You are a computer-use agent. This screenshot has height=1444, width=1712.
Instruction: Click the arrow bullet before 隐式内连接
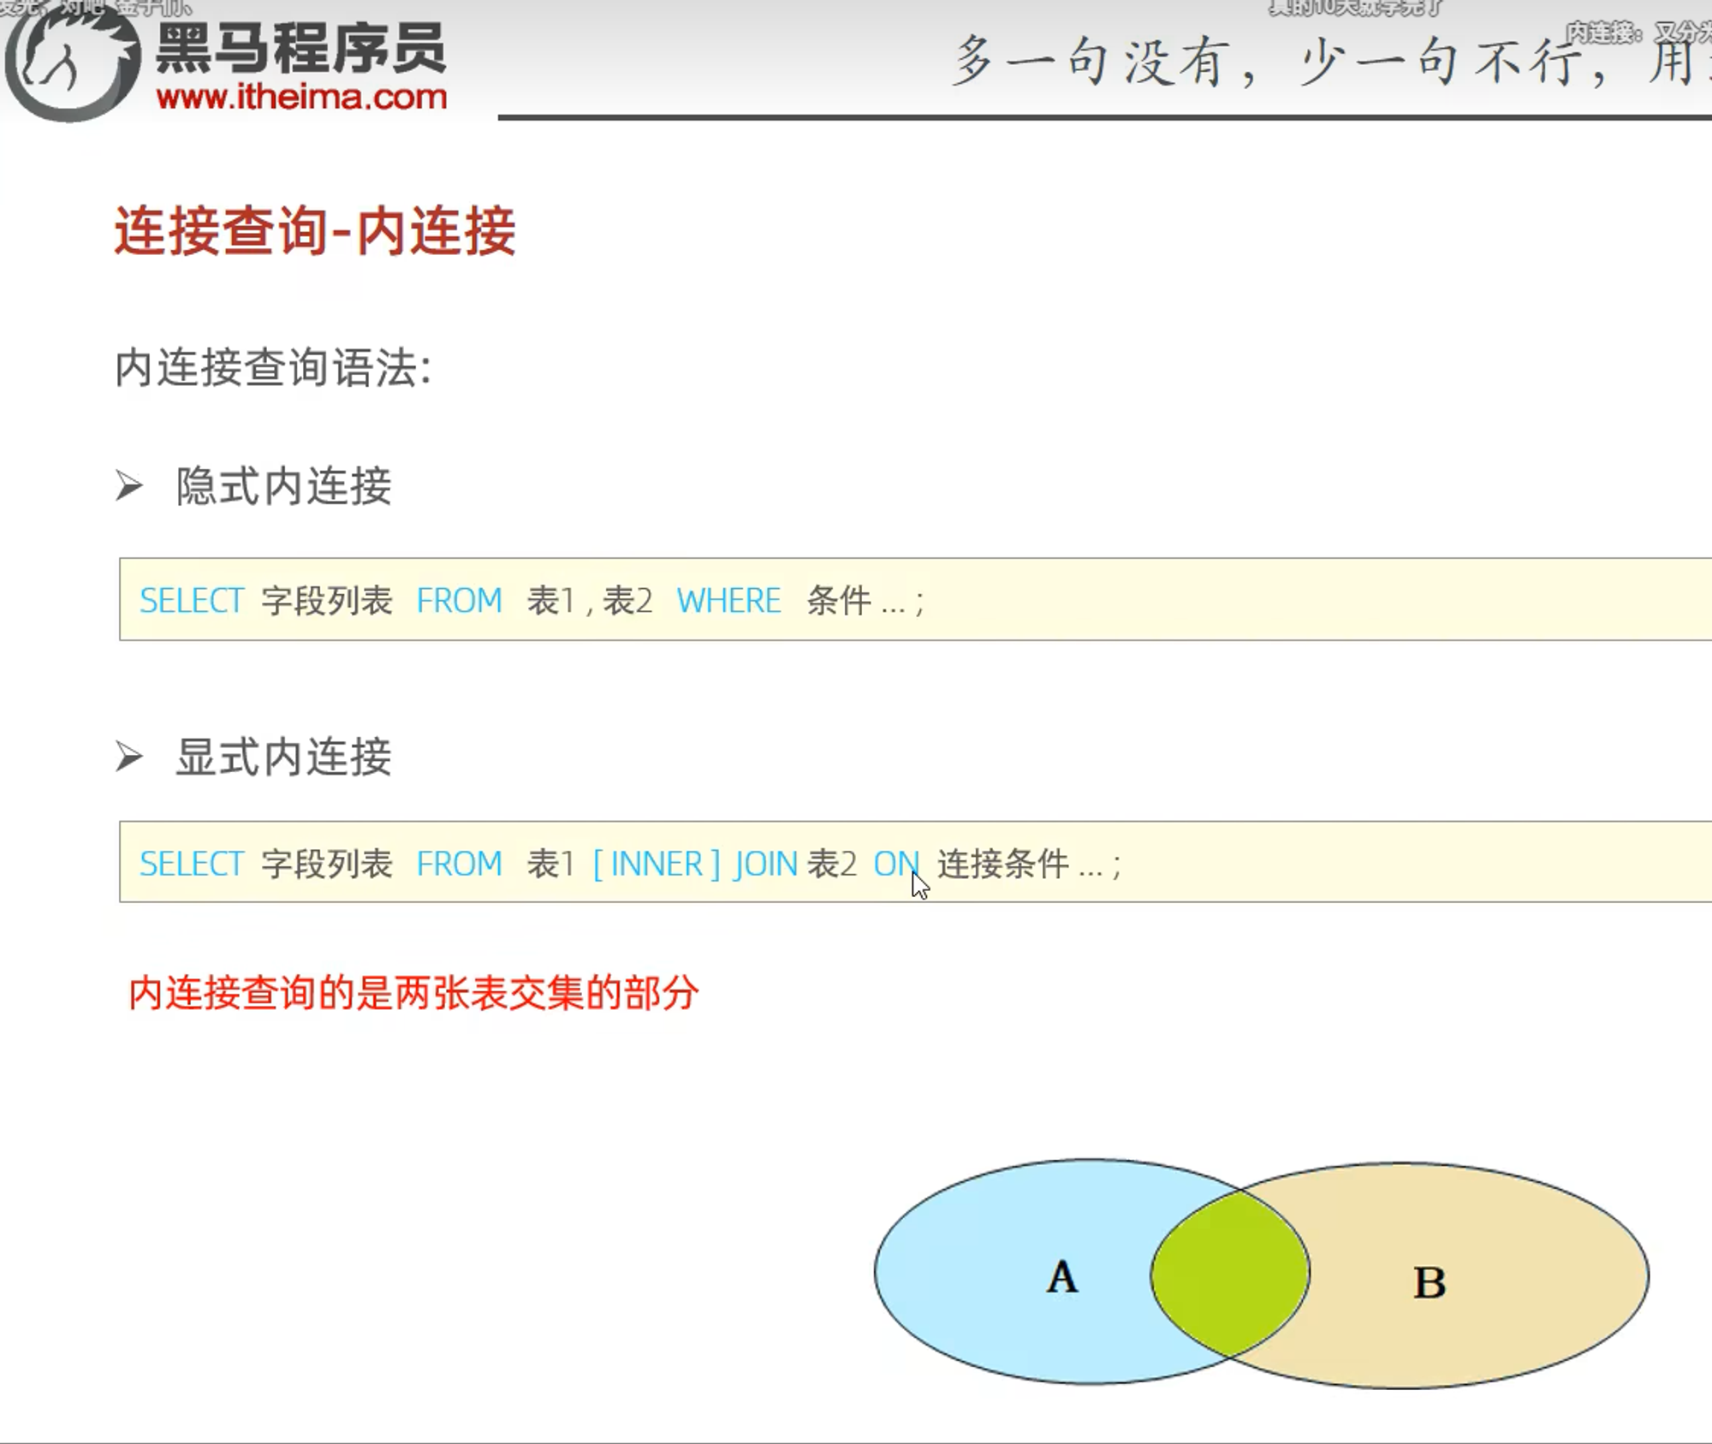coord(129,486)
